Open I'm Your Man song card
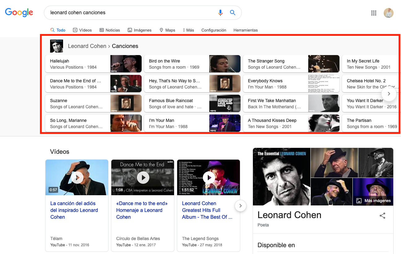 pyautogui.click(x=192, y=123)
